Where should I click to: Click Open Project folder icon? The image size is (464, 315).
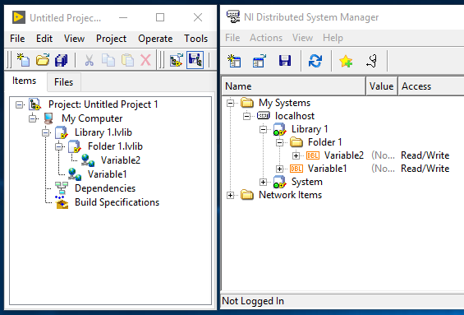(x=43, y=60)
